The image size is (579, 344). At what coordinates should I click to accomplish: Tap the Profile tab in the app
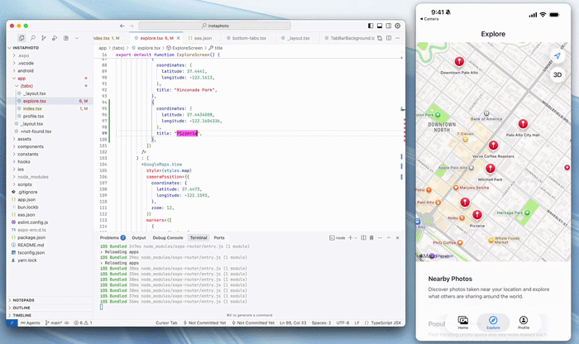[524, 322]
